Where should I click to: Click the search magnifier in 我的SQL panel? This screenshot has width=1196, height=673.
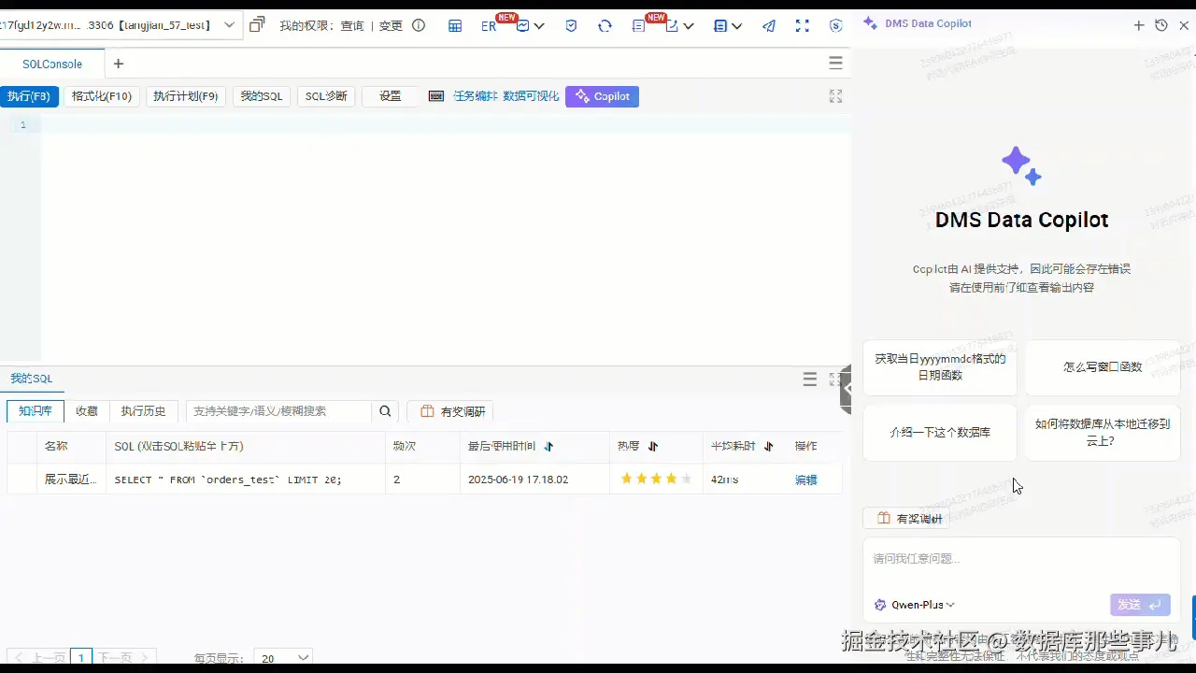pyautogui.click(x=385, y=411)
